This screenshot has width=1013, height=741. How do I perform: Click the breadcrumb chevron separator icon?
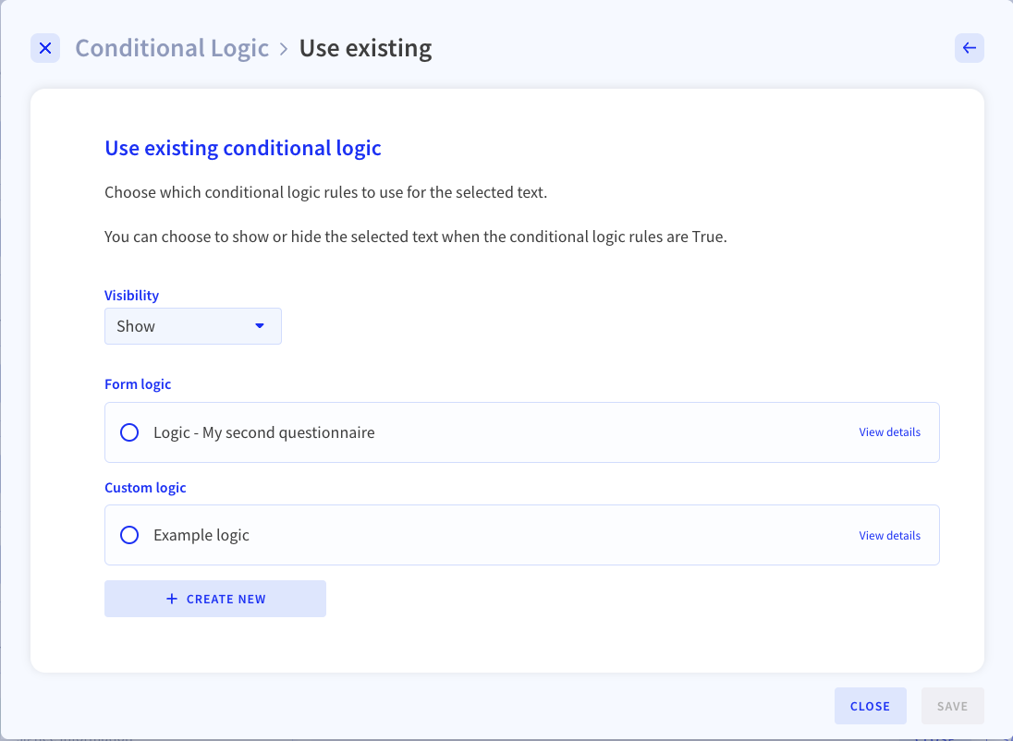click(284, 49)
